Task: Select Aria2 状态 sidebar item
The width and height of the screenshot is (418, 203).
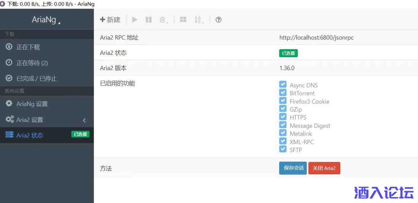Action: click(47, 135)
